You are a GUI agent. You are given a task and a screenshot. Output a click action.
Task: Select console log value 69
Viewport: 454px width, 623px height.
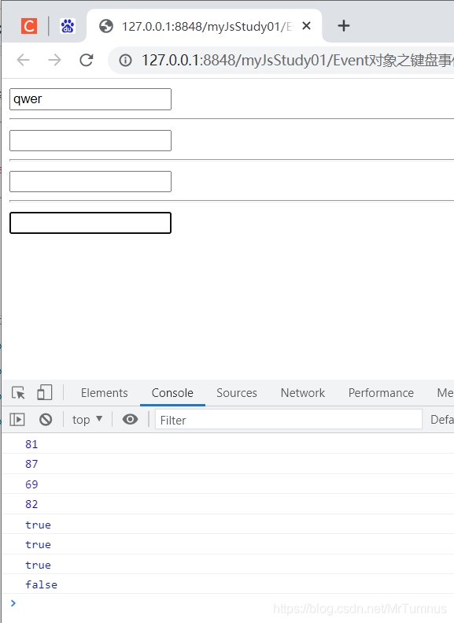coord(31,484)
